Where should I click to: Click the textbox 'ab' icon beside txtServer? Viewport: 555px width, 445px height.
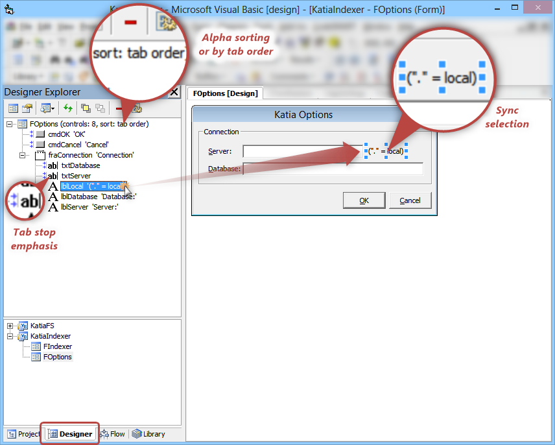tap(53, 176)
